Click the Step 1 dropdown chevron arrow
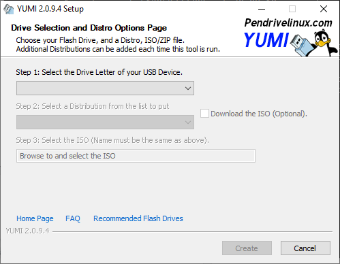 [188, 88]
